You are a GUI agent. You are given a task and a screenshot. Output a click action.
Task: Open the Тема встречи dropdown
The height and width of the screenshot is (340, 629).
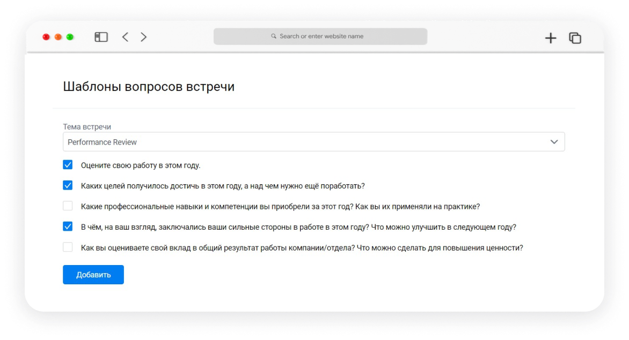point(314,142)
